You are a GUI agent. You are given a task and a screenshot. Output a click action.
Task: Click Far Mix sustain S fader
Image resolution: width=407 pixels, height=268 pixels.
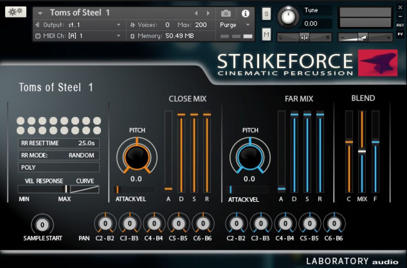[x=307, y=152]
